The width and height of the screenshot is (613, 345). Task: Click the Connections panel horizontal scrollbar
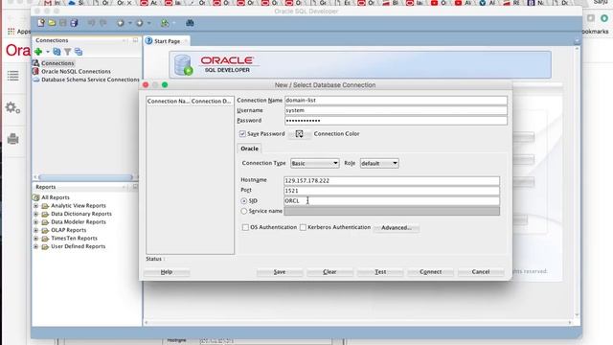pos(85,177)
